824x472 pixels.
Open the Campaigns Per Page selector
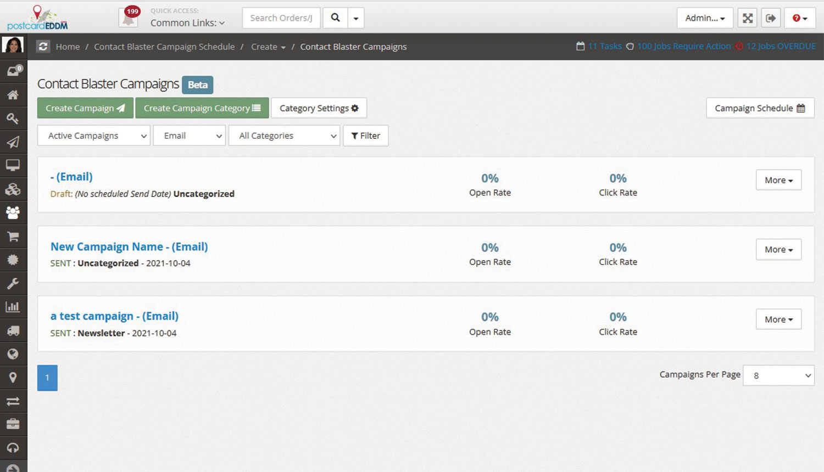coord(778,375)
